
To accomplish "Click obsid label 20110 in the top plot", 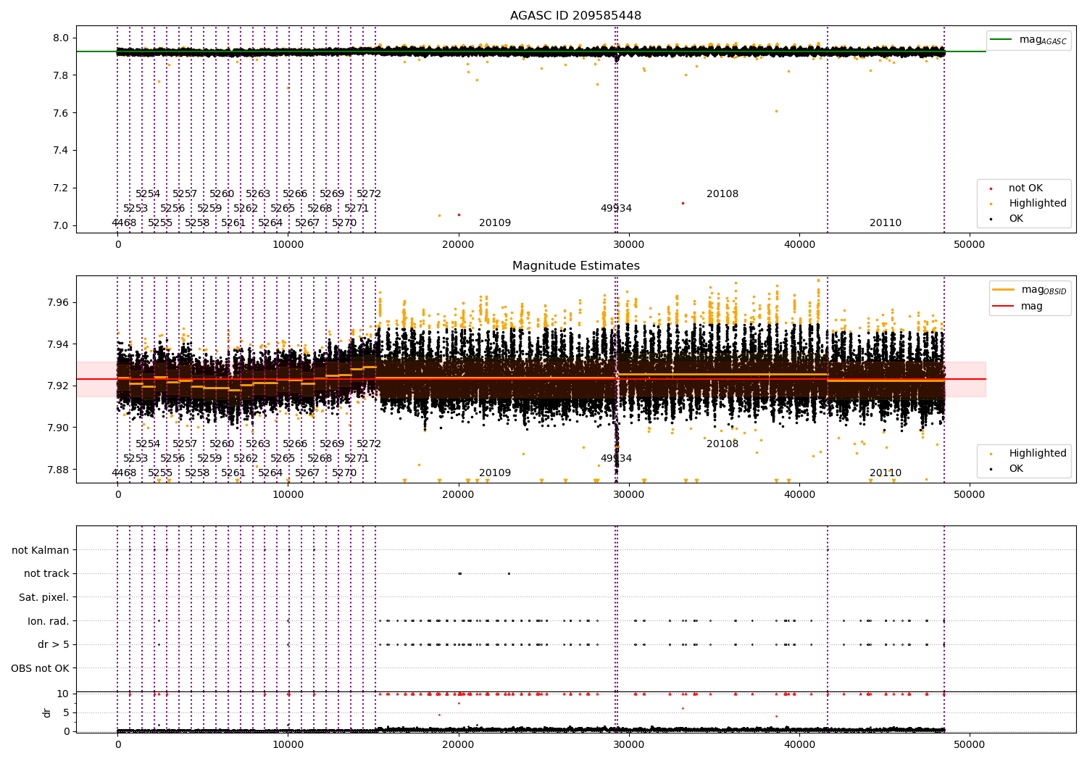I will pos(886,223).
